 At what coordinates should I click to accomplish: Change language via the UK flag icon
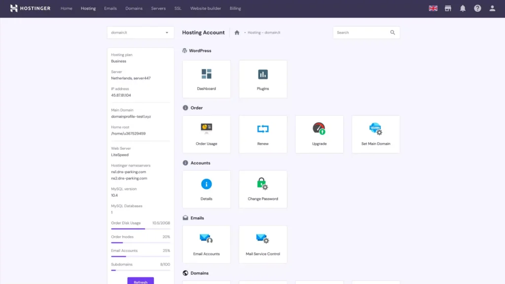coord(433,8)
